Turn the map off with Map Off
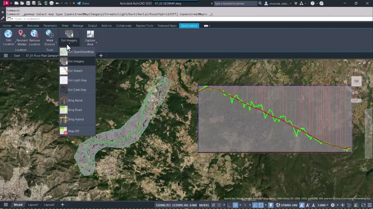 (77, 131)
